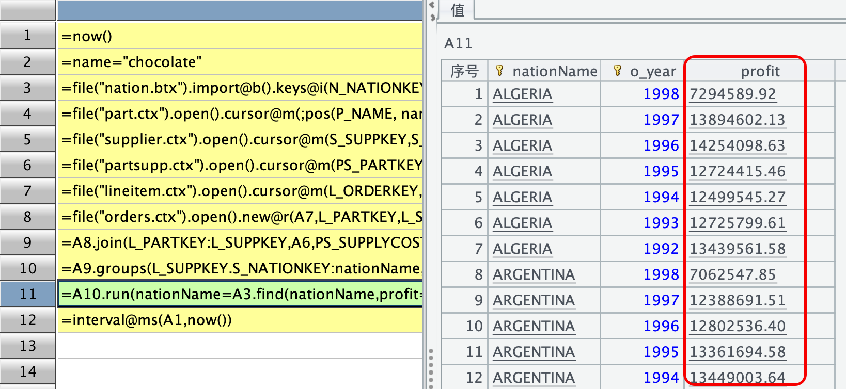Click the 序号 column header
The width and height of the screenshot is (846, 389).
(x=464, y=71)
